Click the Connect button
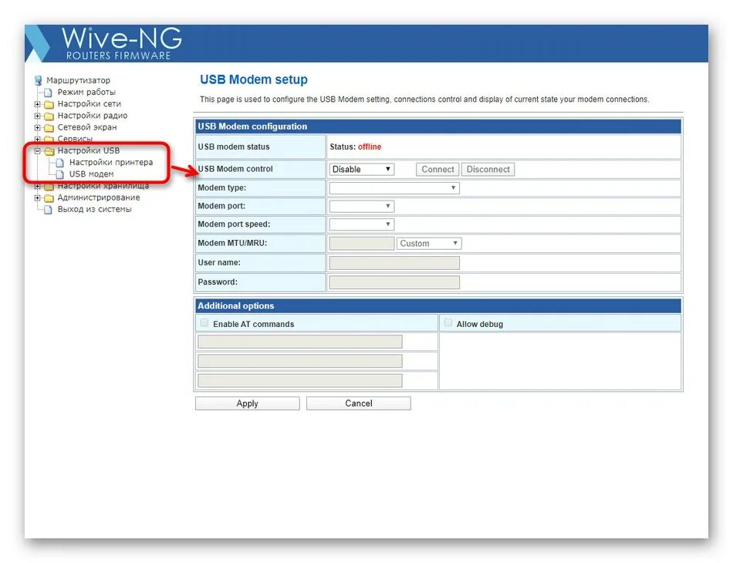Image resolution: width=733 pixels, height=563 pixels. coord(437,169)
